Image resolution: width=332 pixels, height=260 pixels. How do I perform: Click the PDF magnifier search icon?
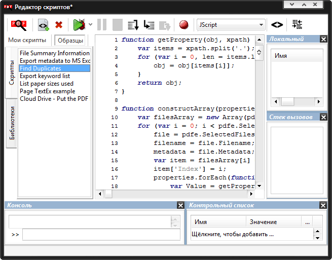(x=19, y=25)
